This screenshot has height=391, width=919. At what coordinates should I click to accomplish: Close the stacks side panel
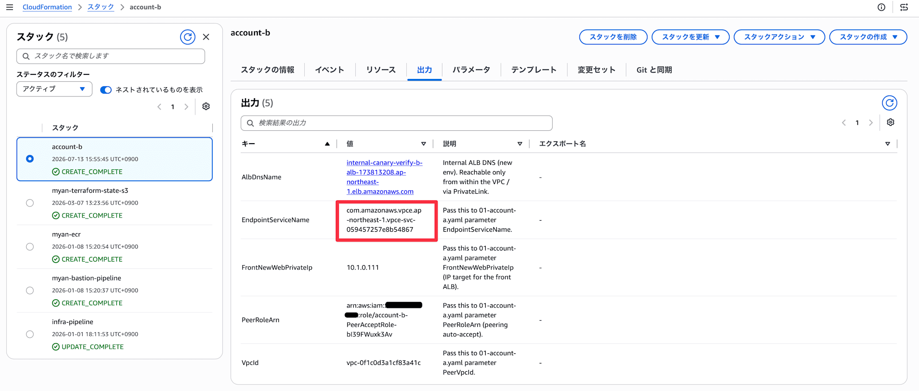[206, 37]
